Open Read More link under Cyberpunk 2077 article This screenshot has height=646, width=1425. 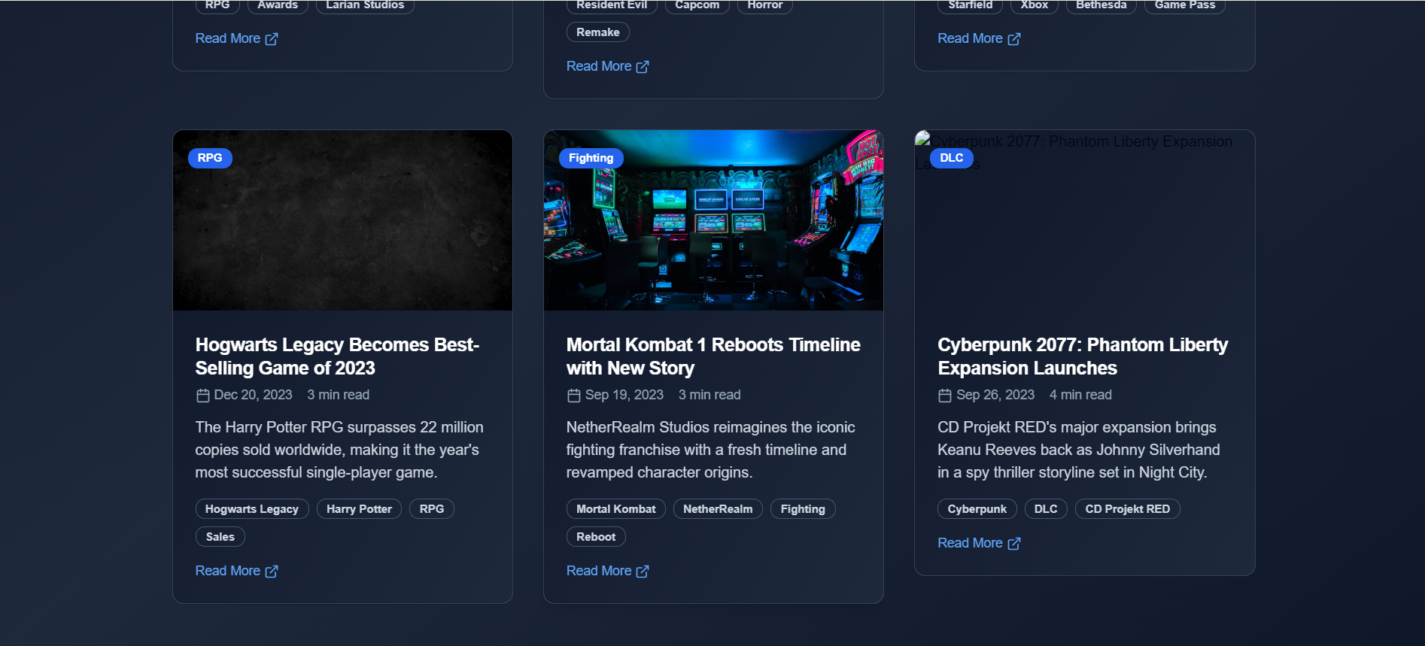tap(979, 543)
